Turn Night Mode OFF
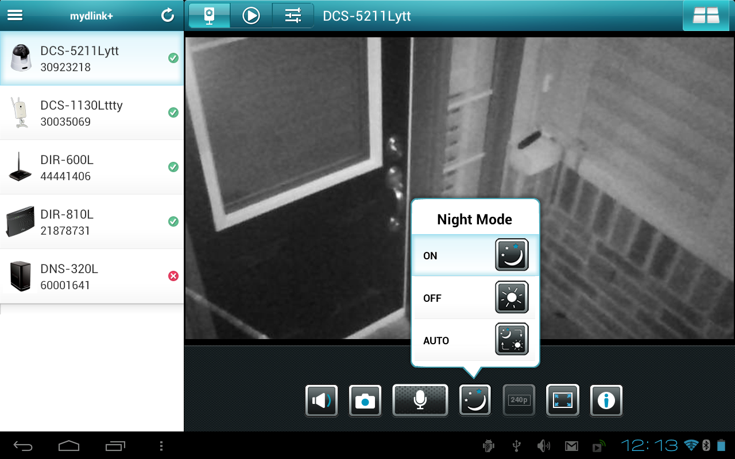 coord(475,297)
